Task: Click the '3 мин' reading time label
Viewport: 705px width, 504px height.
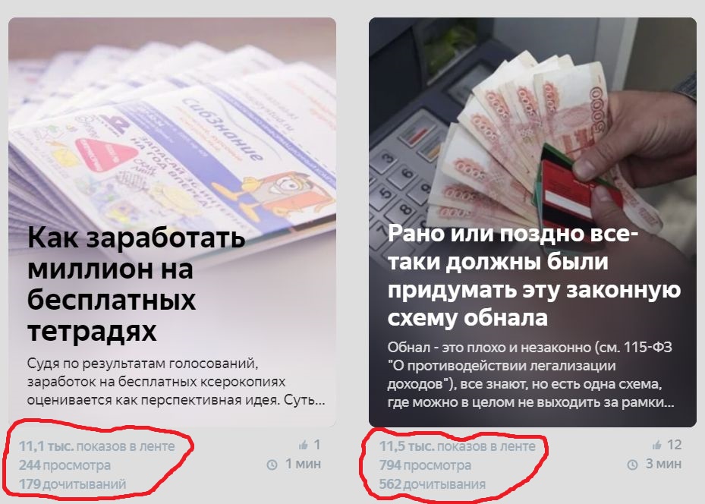Action: coord(663,464)
